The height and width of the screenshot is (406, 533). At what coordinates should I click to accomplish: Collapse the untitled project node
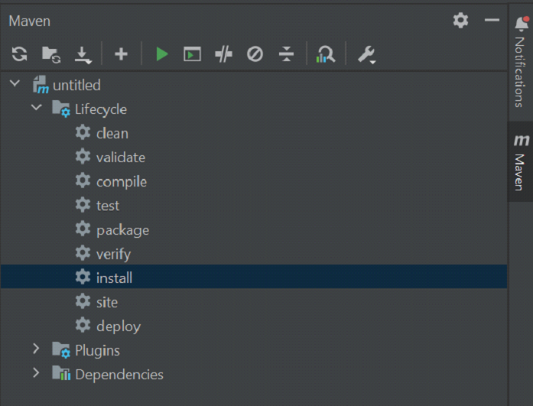point(15,84)
